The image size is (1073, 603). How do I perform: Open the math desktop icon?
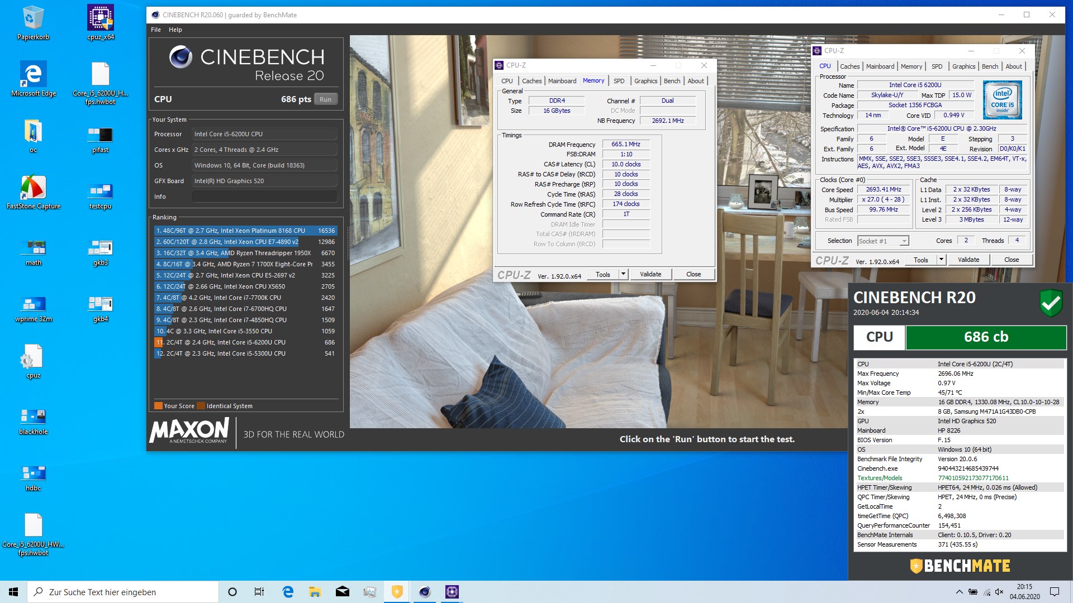tap(33, 252)
